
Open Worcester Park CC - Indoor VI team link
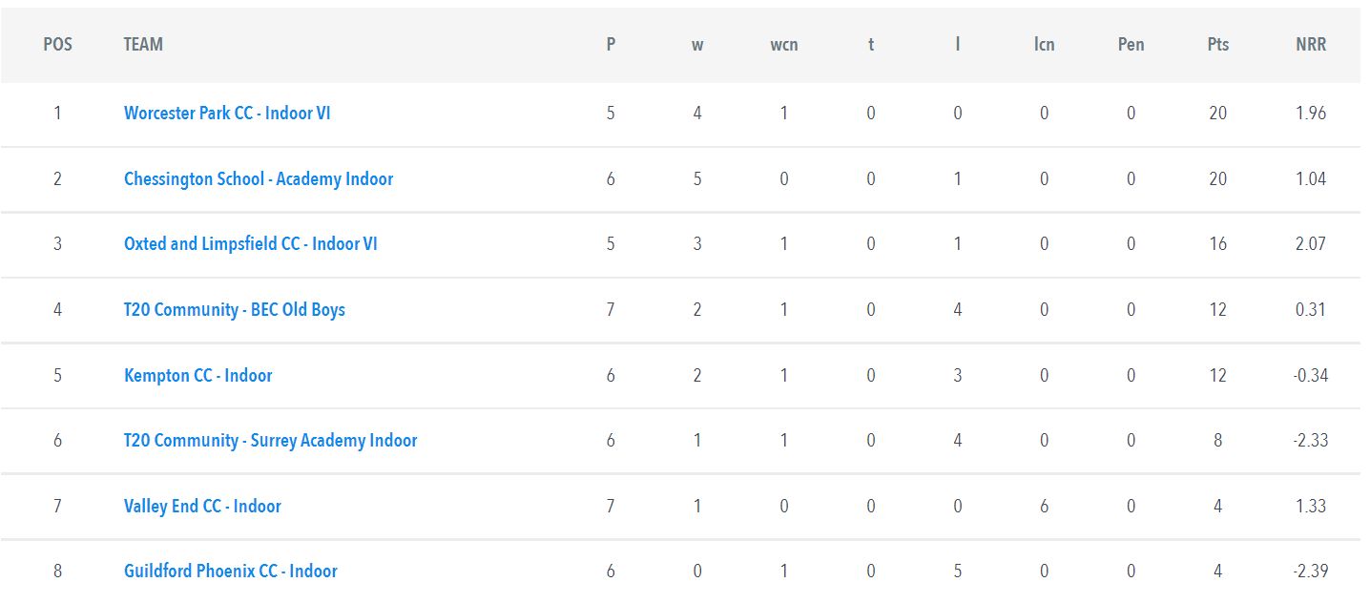[x=227, y=113]
